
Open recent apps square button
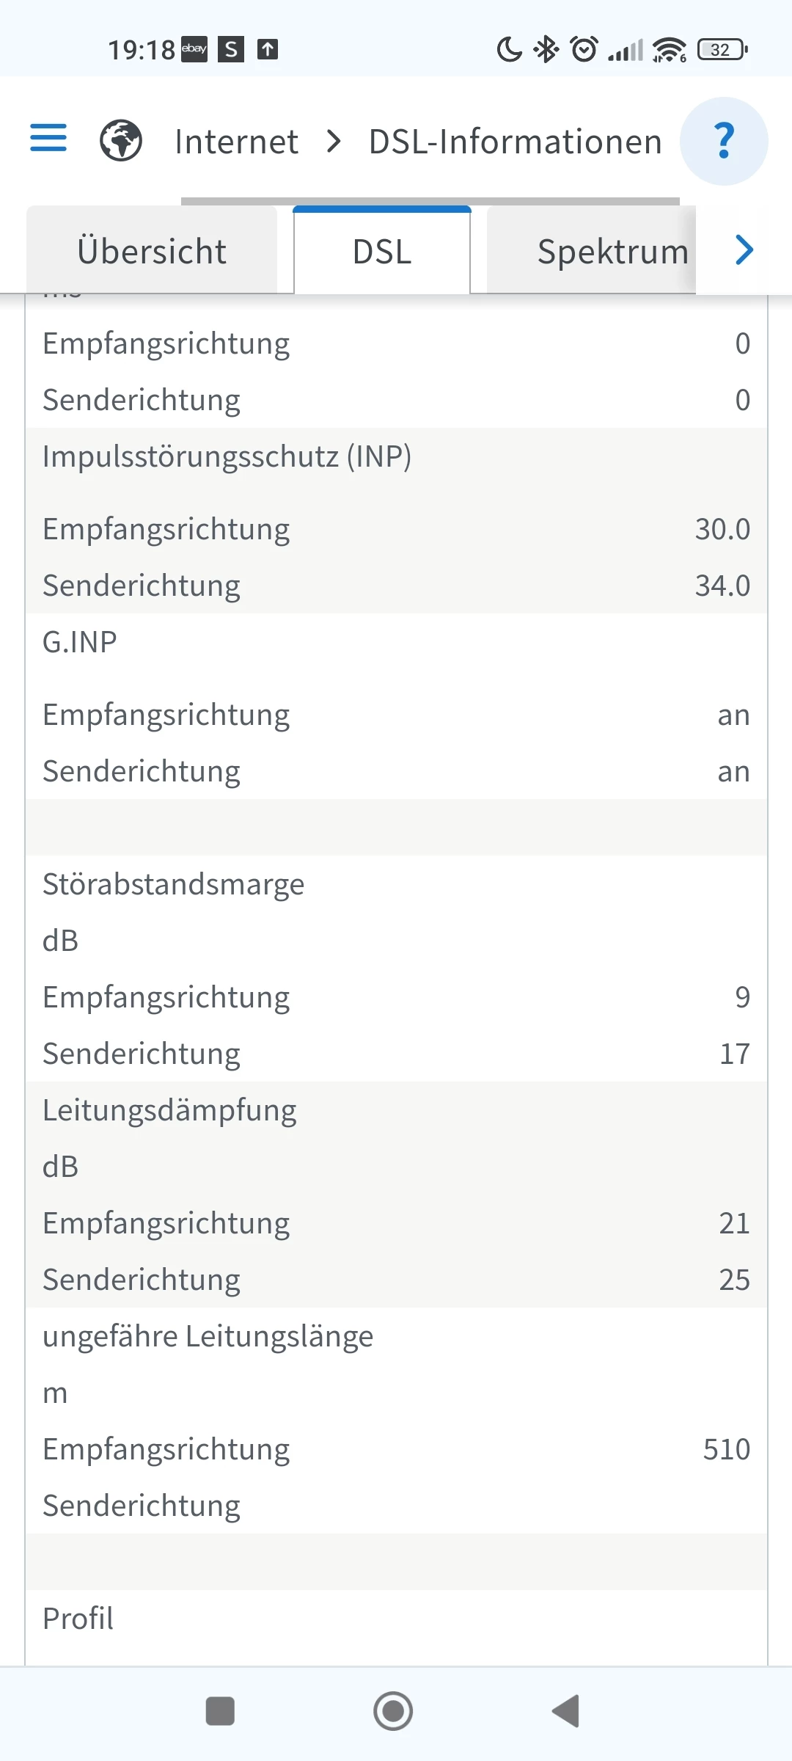(x=220, y=1711)
